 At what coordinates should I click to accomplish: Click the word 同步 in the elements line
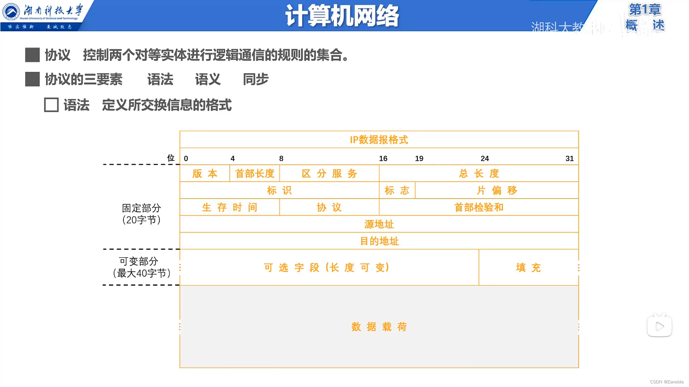pyautogui.click(x=256, y=79)
